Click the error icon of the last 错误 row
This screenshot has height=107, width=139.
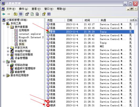tap(48, 105)
